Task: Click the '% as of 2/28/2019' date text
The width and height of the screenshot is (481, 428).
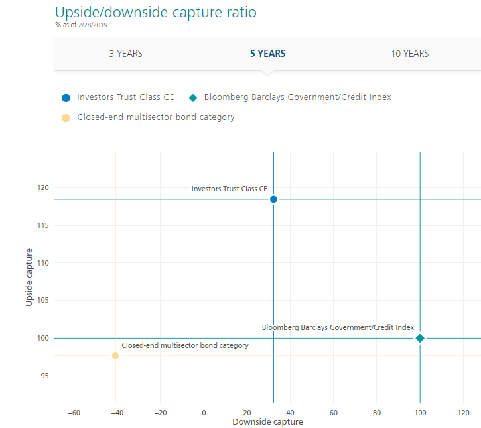Action: pyautogui.click(x=82, y=25)
